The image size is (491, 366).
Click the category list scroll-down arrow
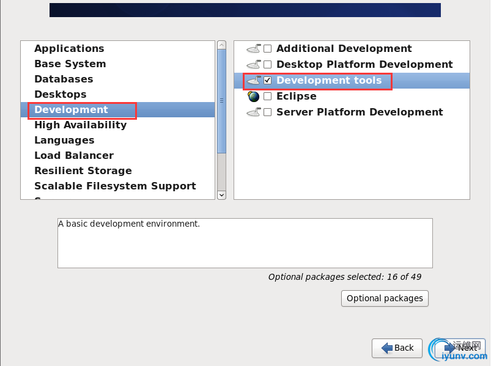(222, 195)
